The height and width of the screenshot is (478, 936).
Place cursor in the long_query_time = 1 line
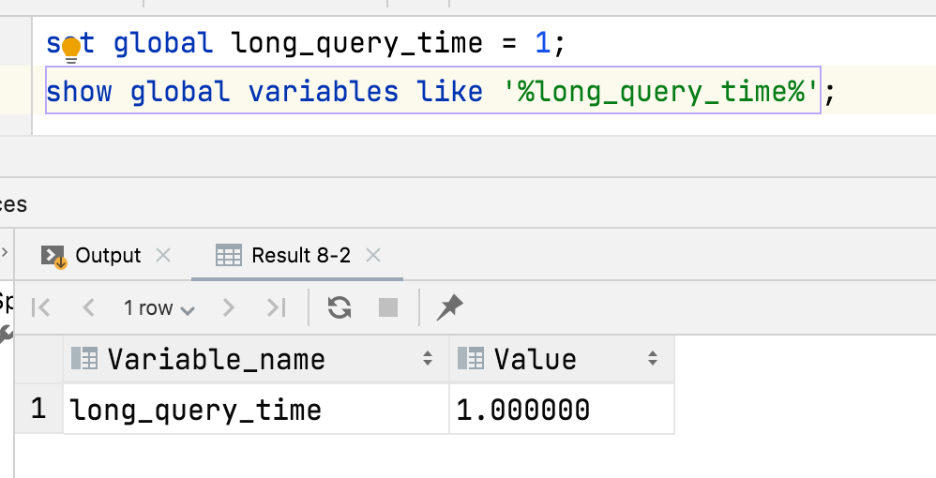(306, 43)
